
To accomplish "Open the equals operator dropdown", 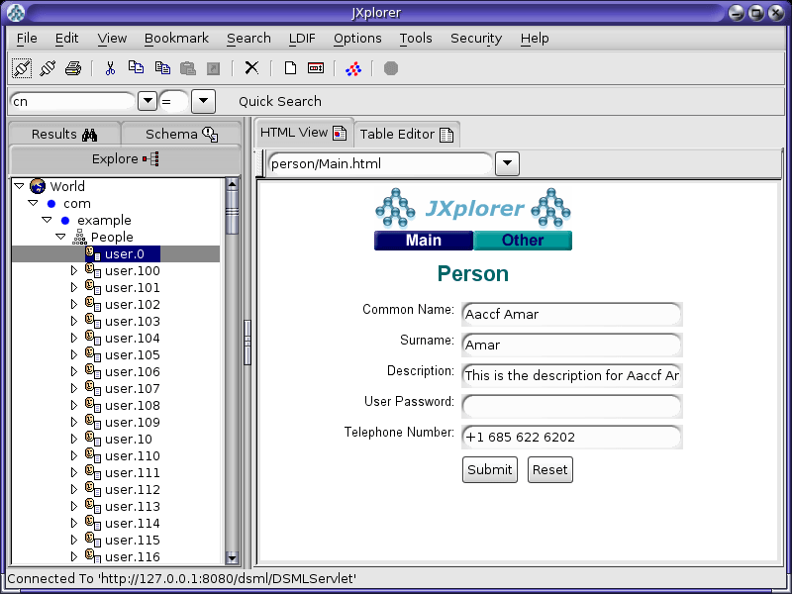I will click(x=204, y=101).
